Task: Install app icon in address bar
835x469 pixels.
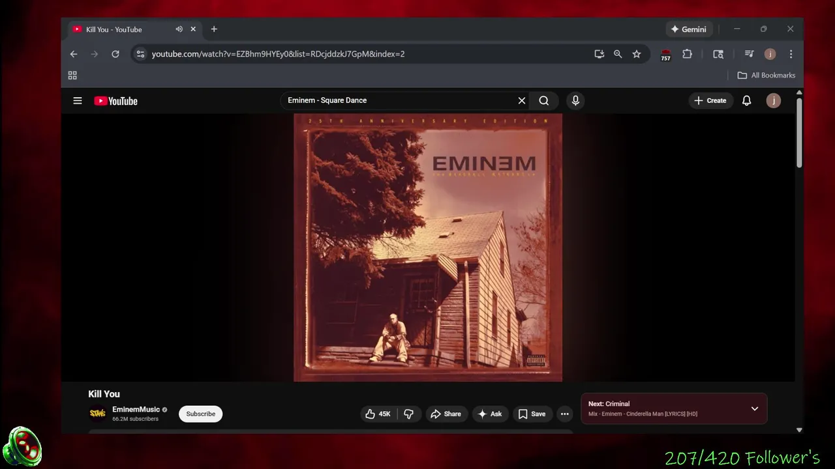Action: tap(600, 54)
